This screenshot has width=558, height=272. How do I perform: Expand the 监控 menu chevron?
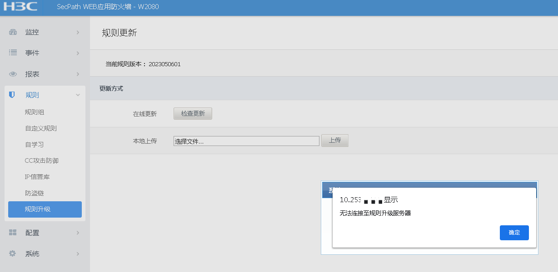(x=78, y=32)
